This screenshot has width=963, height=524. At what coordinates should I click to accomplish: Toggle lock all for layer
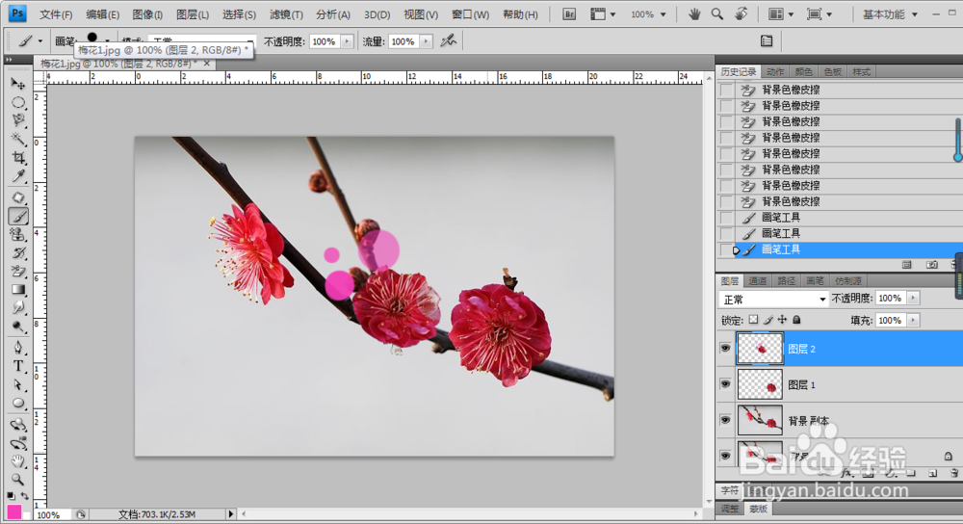(x=796, y=320)
